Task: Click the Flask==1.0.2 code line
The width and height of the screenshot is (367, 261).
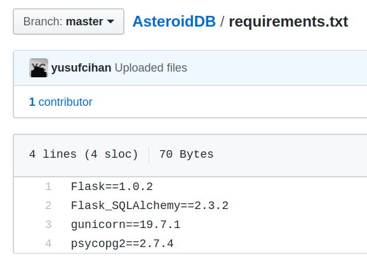Action: (112, 187)
